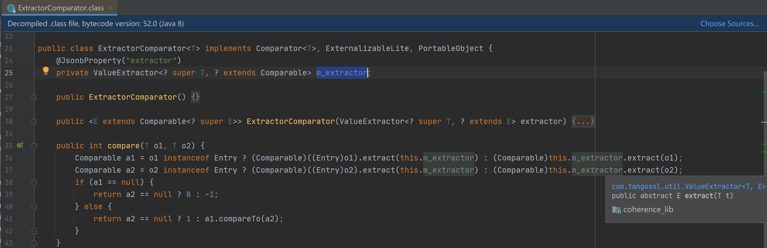
Task: Collapse the compare method at line 35
Action: tap(34, 146)
